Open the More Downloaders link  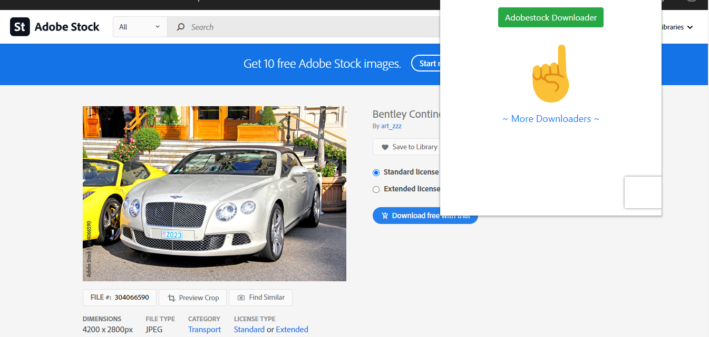(551, 119)
